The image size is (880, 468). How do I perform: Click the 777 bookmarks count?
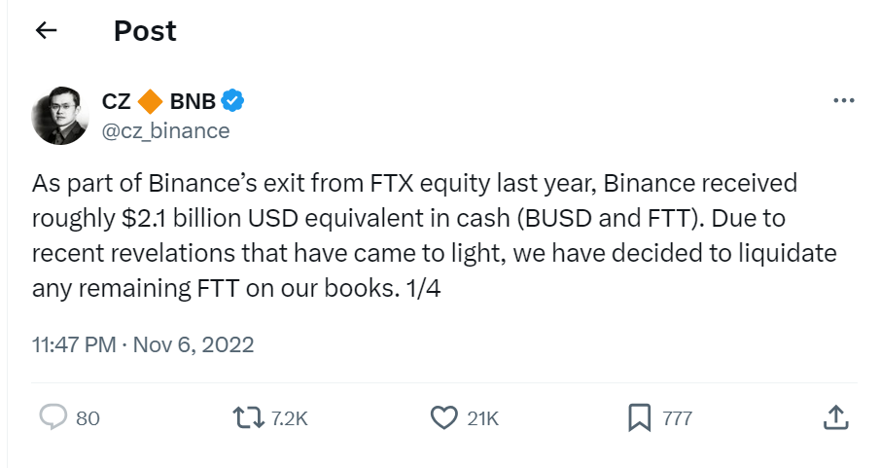point(677,418)
